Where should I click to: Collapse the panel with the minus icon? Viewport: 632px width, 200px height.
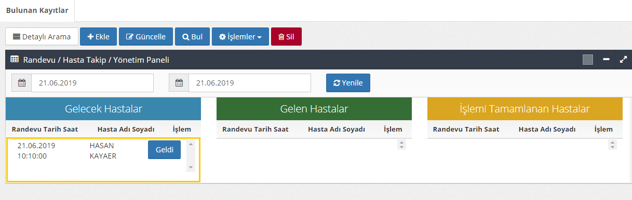606,60
